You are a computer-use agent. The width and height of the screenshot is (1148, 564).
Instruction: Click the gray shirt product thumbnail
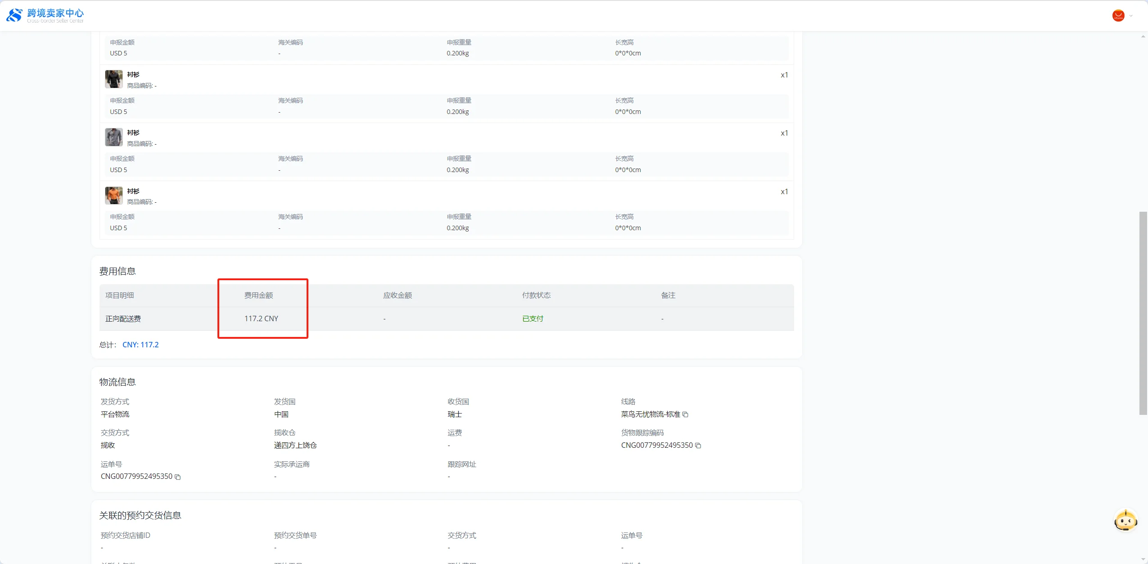pyautogui.click(x=113, y=137)
